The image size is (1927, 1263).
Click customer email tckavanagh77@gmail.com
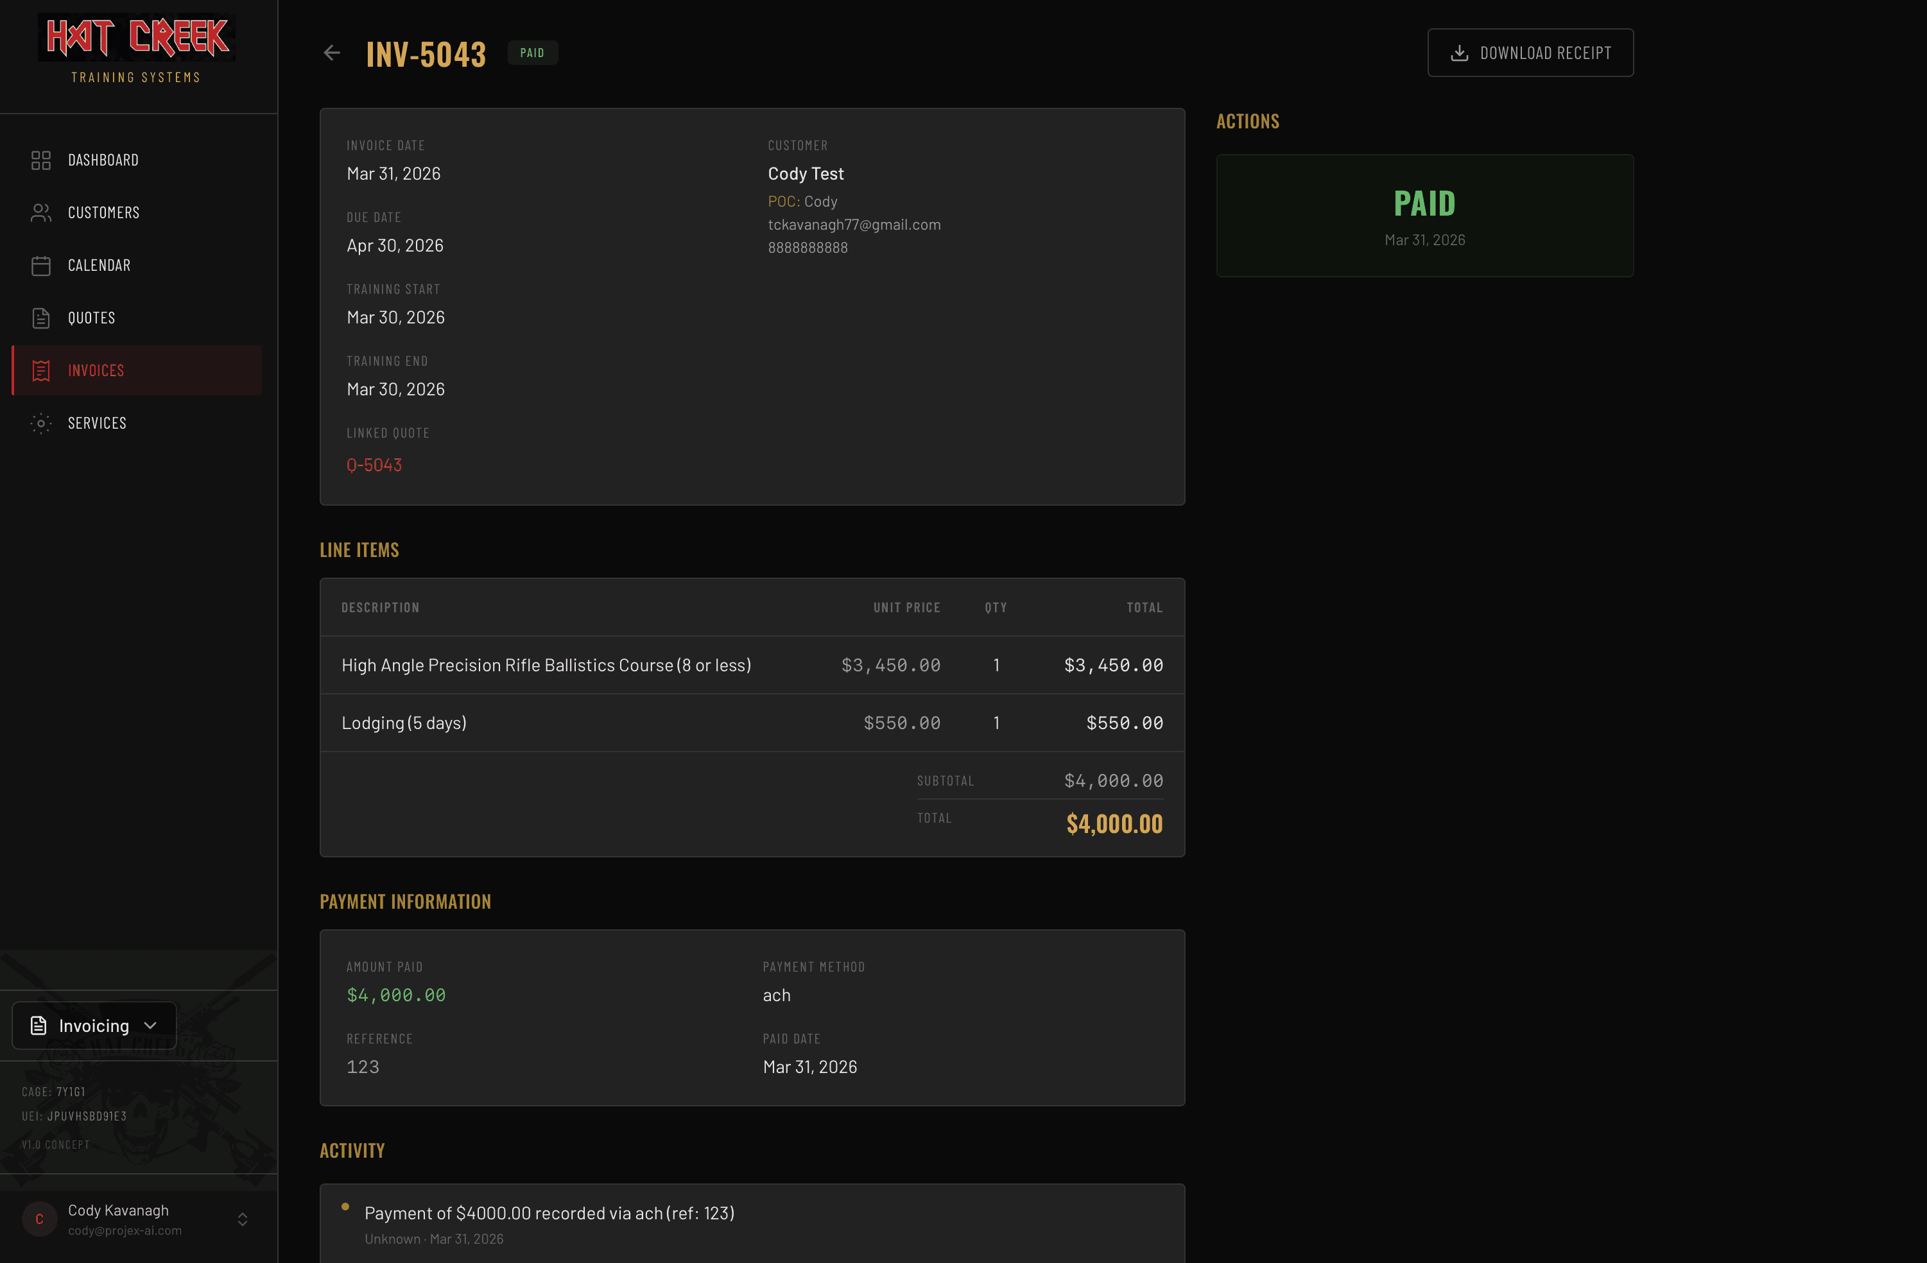(x=854, y=225)
